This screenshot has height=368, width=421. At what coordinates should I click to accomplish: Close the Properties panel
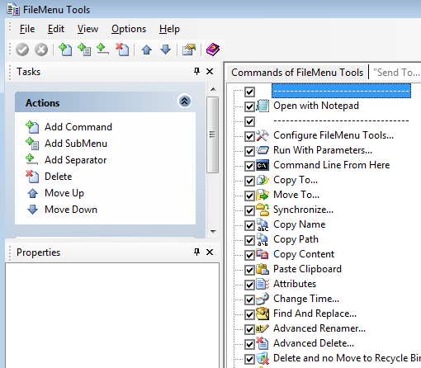coord(210,252)
